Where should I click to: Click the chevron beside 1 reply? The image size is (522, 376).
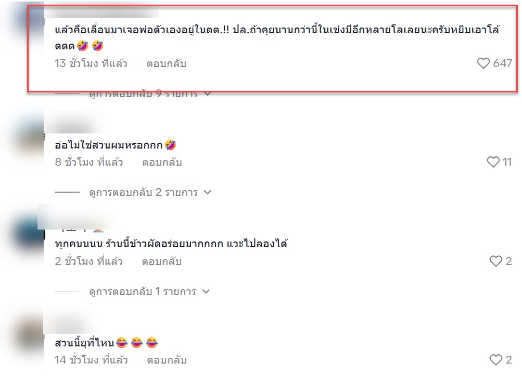coord(206,292)
